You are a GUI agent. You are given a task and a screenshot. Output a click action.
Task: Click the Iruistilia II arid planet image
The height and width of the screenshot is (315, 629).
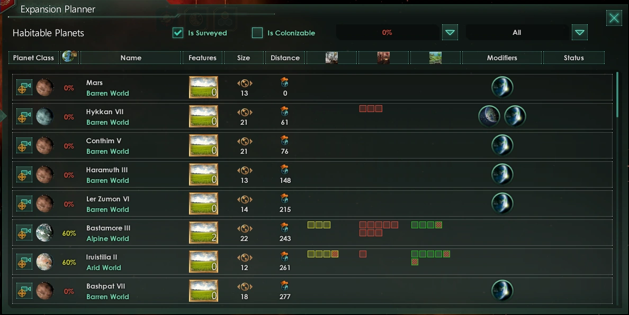click(44, 262)
